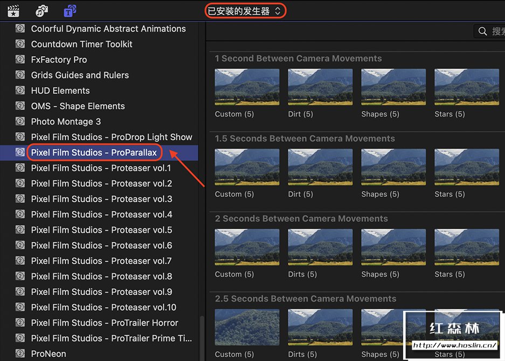Select Custom (5) thumbnail under 1.5 Seconds
This screenshot has width=505, height=361.
click(247, 167)
